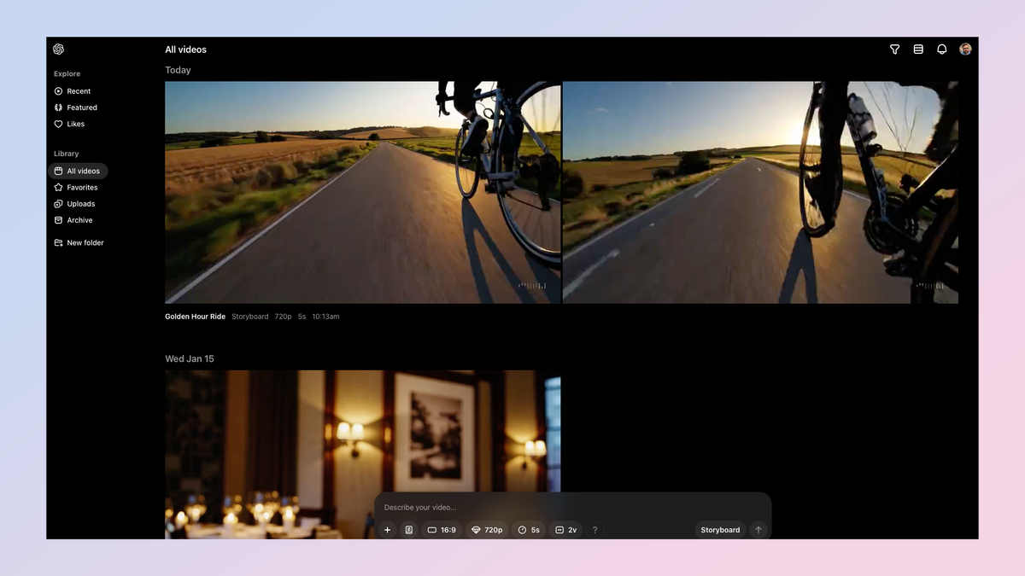The width and height of the screenshot is (1025, 576).
Task: Switch to the Favorites library section
Action: (x=83, y=187)
